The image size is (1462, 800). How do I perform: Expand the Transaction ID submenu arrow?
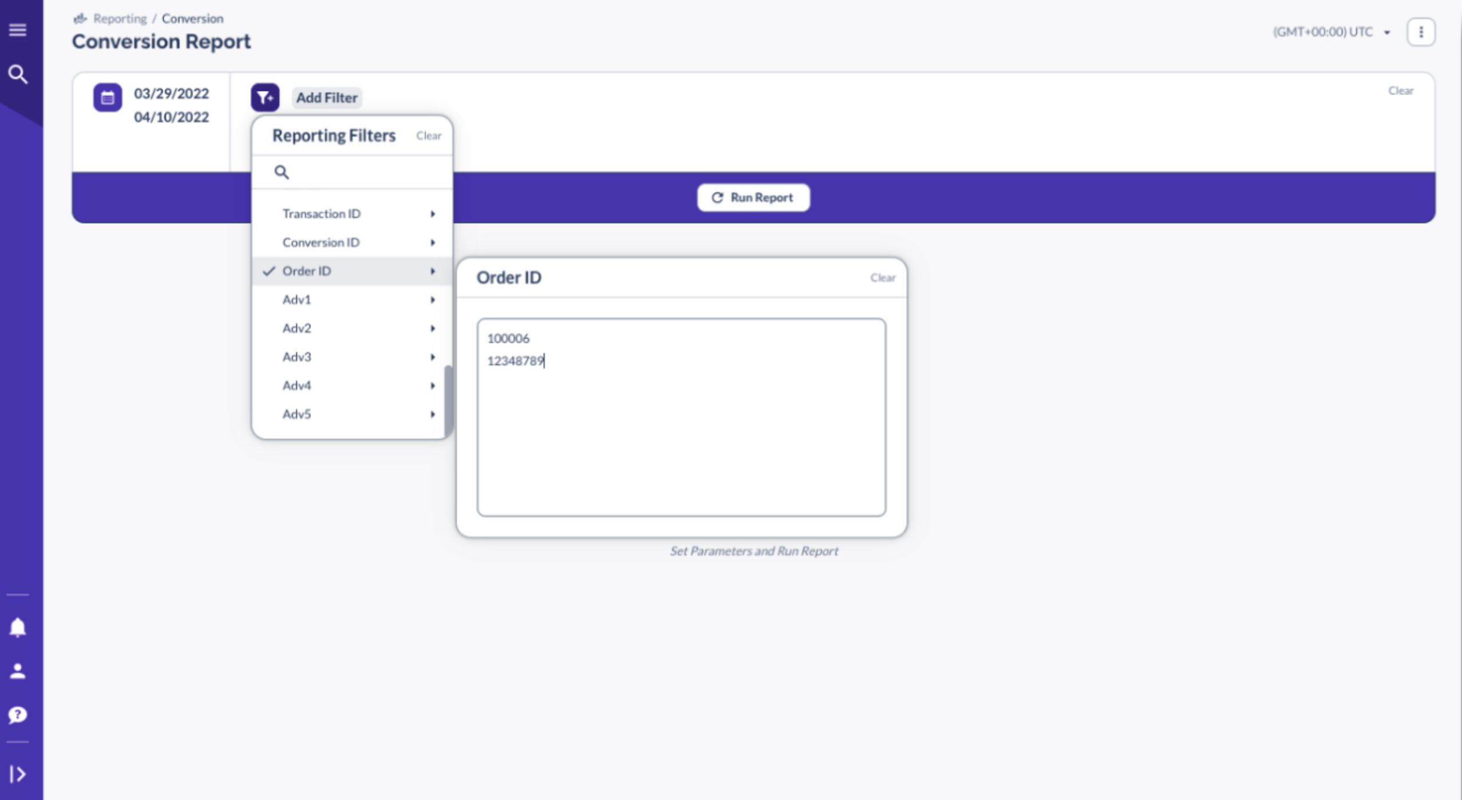click(433, 214)
